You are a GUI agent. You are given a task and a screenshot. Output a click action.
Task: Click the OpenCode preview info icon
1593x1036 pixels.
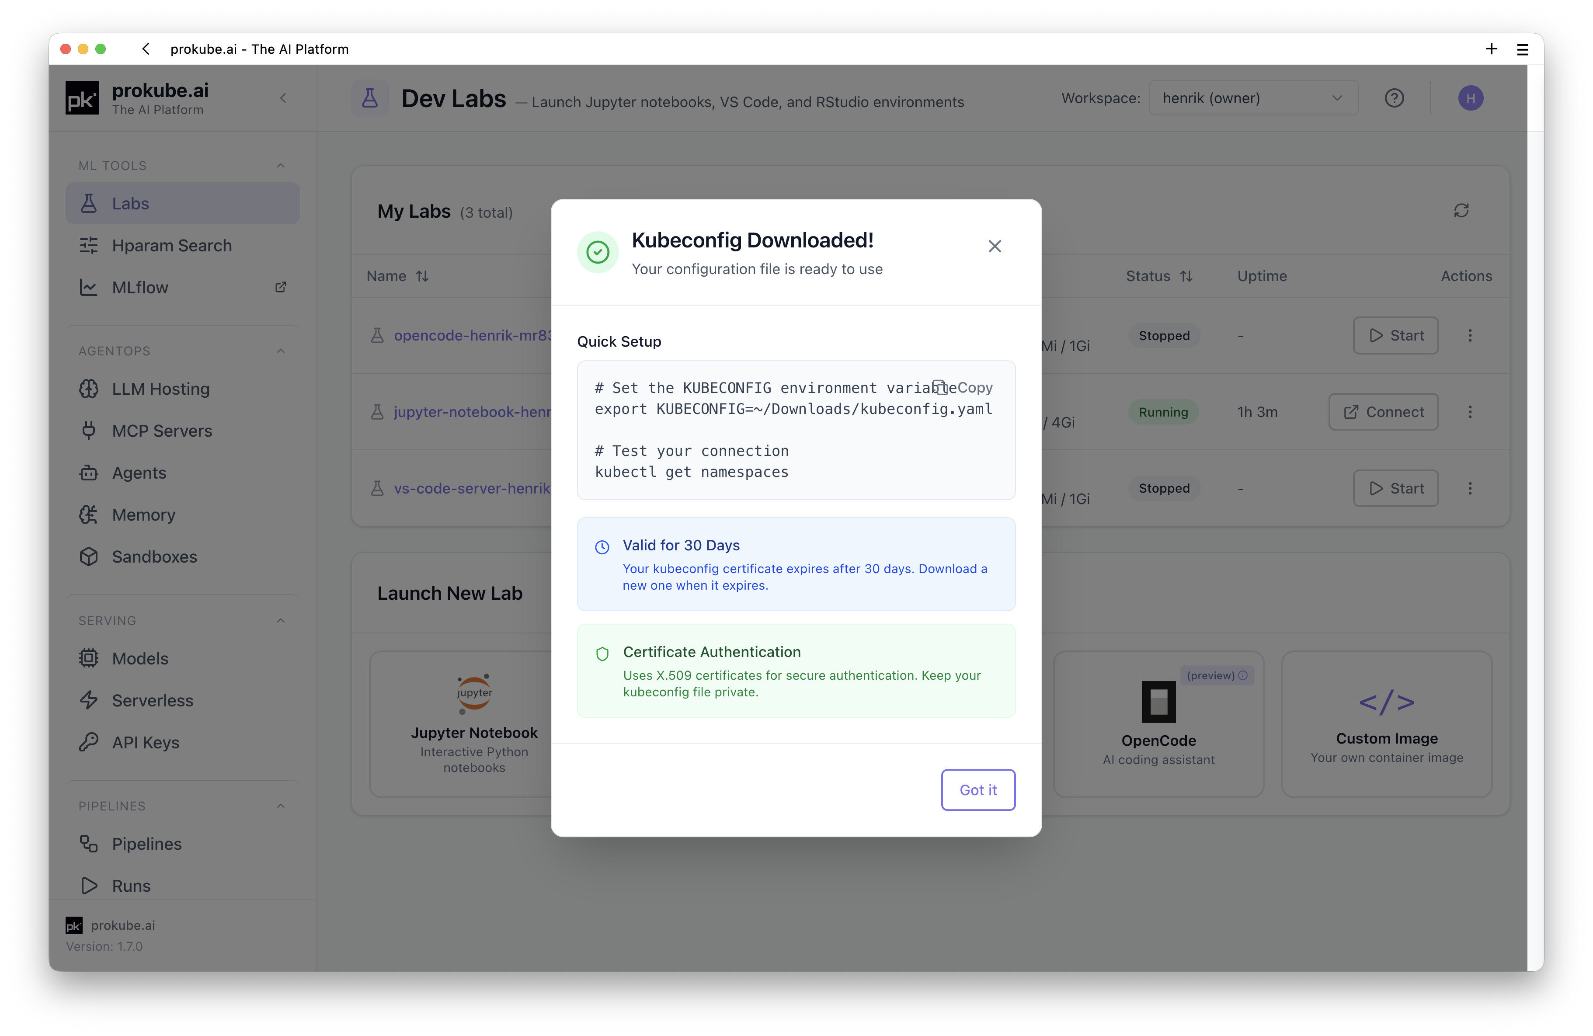click(x=1242, y=675)
